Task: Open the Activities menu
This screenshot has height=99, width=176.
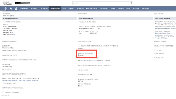Action: click(x=44, y=9)
